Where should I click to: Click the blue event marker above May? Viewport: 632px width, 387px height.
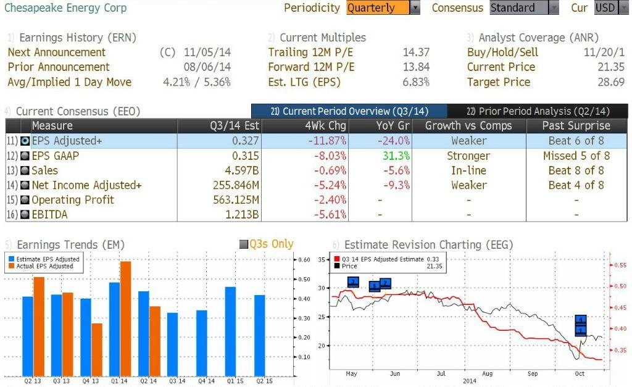pyautogui.click(x=353, y=282)
